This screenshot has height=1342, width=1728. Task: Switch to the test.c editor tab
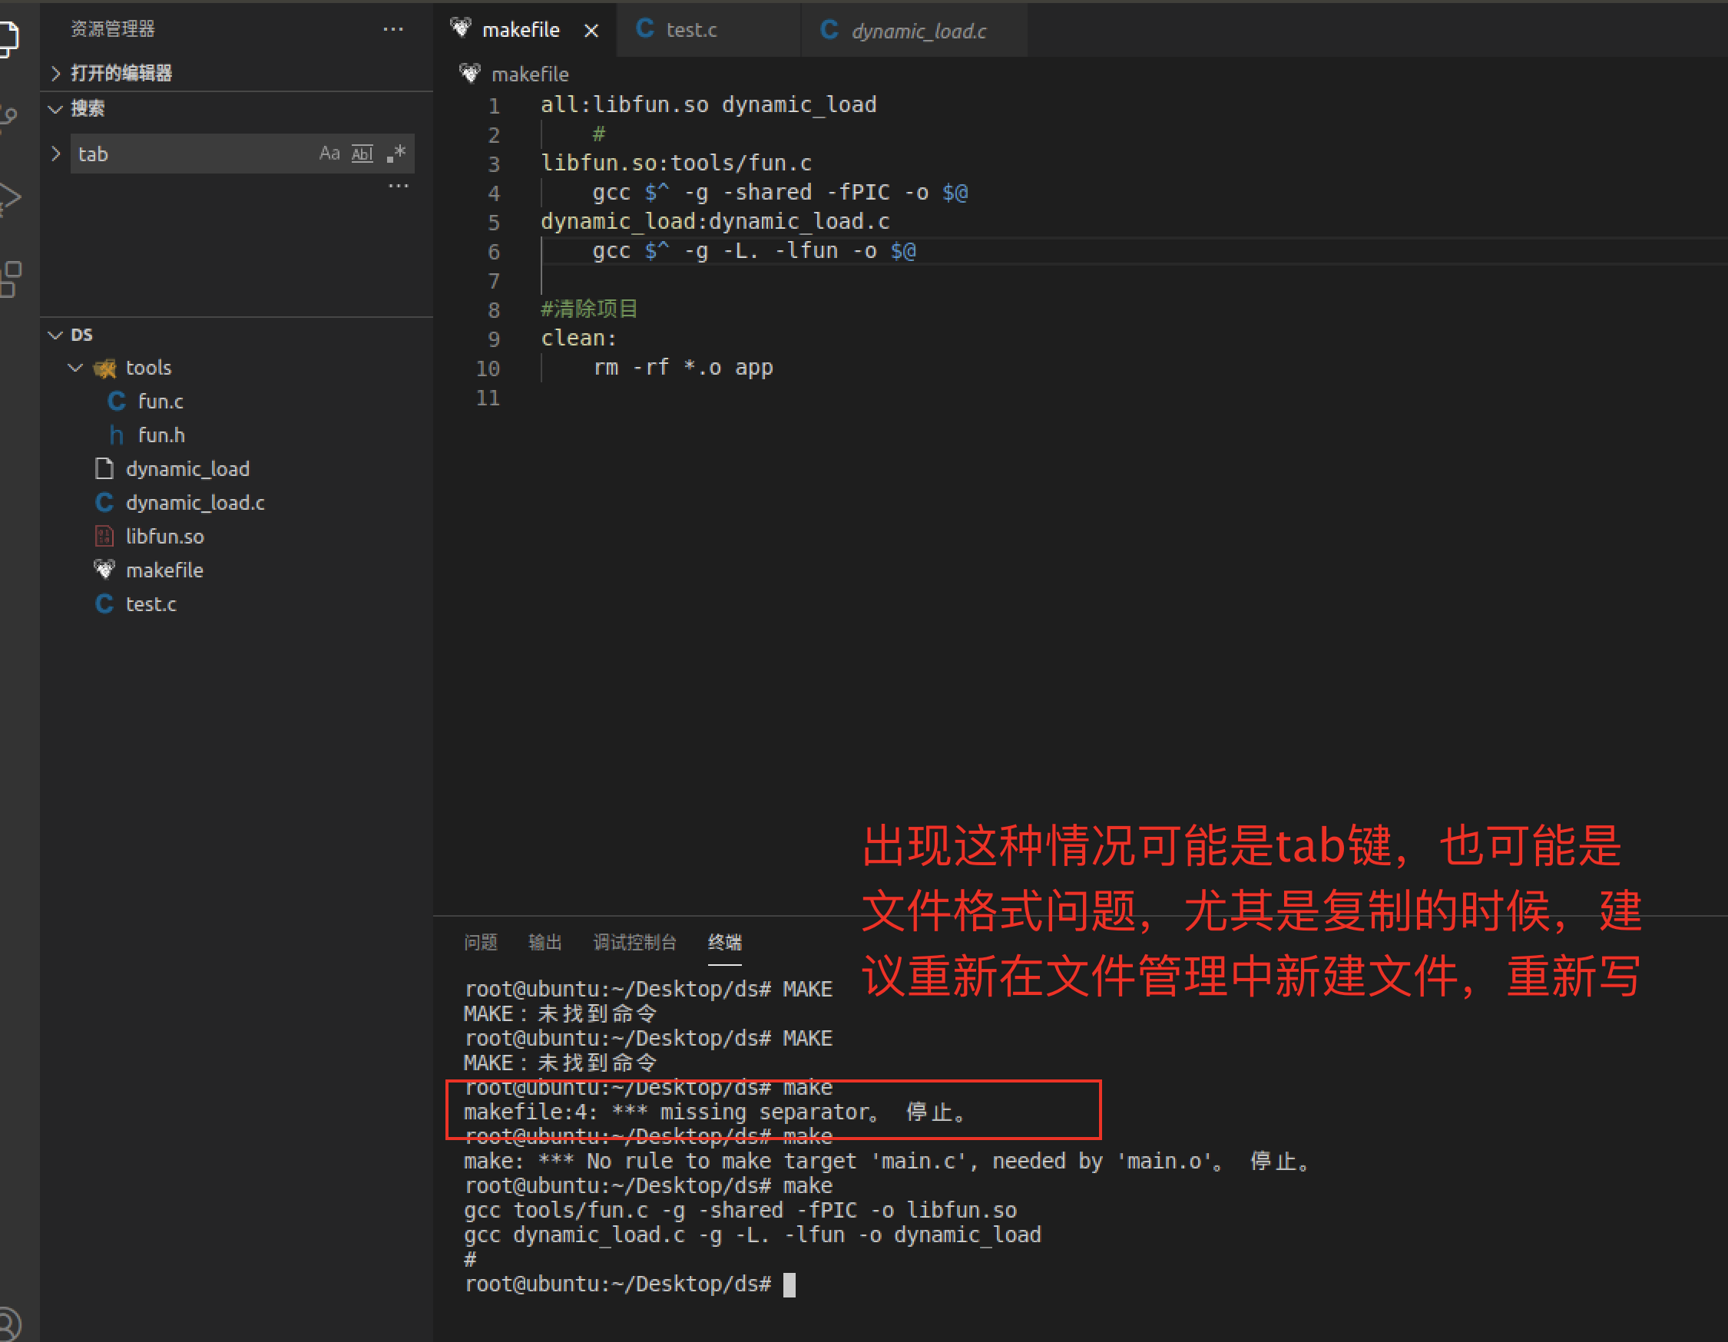point(690,30)
